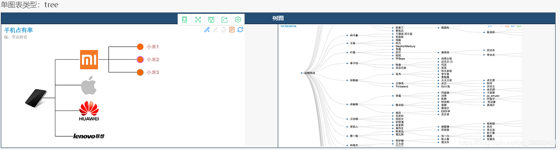Click the blue add-pencil edit icon
The image size is (560, 150).
207,29
